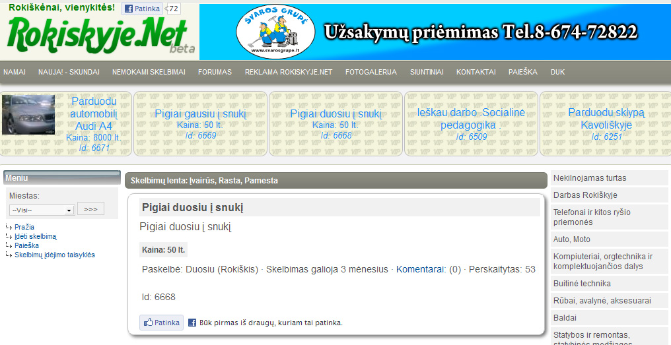Click the Audi A4 car thumbnail
Screen dimensions: 671x345
[x=28, y=115]
